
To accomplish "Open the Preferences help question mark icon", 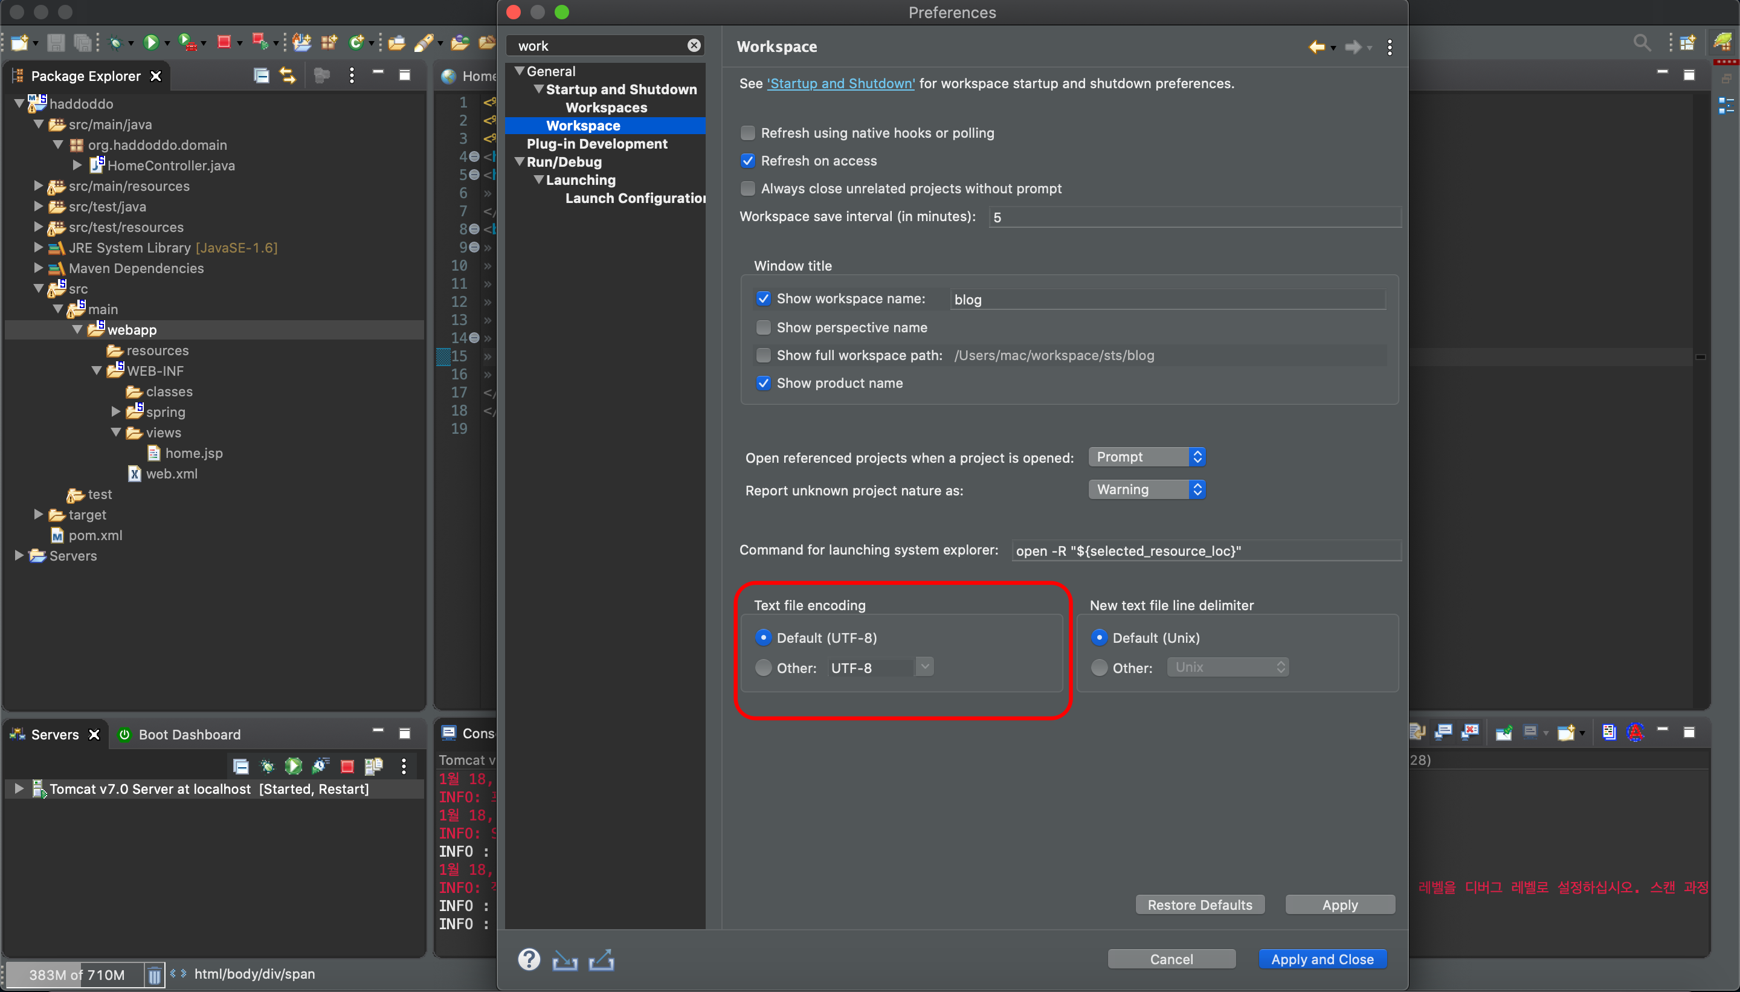I will point(529,959).
